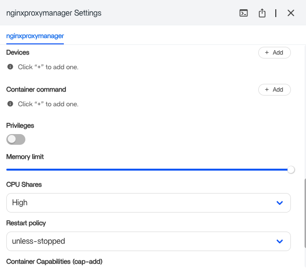Screen dimensions: 306x273
Task: Switch to the nginxproxymanager tab
Action: coord(35,36)
